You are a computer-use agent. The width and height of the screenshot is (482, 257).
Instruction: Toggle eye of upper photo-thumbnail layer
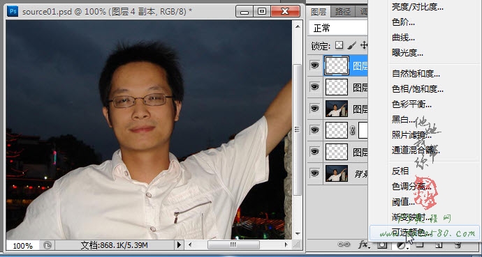coord(314,109)
